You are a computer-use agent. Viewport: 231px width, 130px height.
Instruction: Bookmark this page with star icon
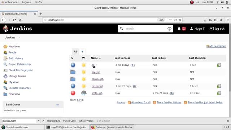(180, 20)
